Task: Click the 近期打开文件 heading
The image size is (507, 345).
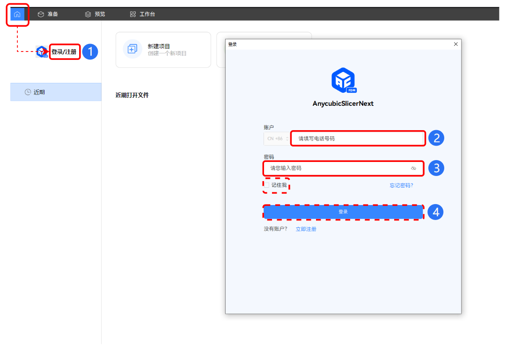Action: [132, 95]
